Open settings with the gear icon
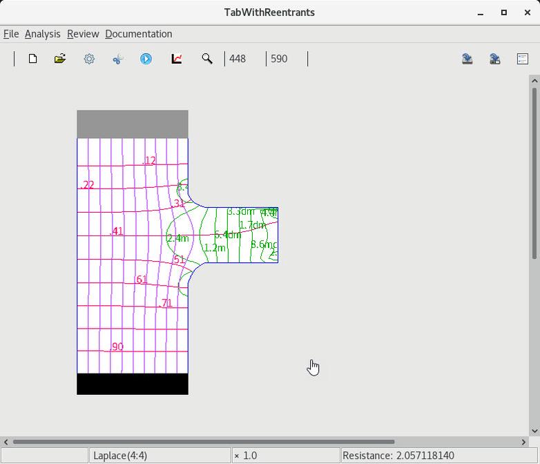The width and height of the screenshot is (540, 464). tap(89, 59)
